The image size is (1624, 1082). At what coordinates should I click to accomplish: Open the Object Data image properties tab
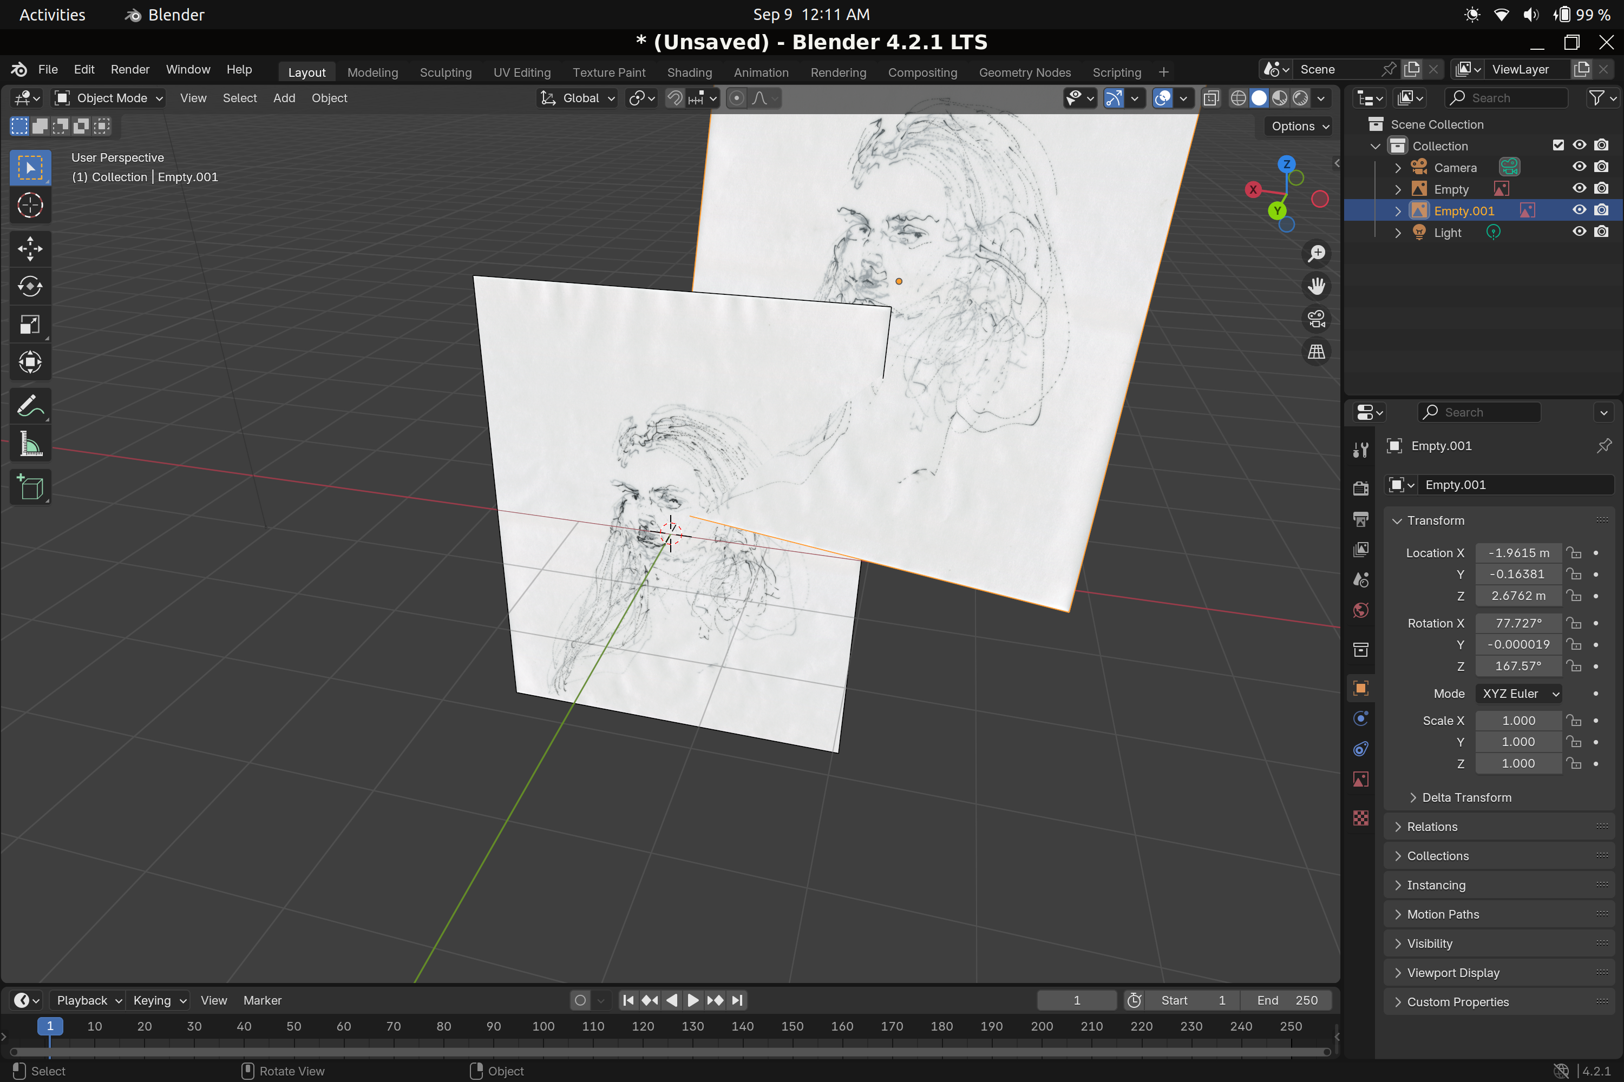tap(1360, 780)
